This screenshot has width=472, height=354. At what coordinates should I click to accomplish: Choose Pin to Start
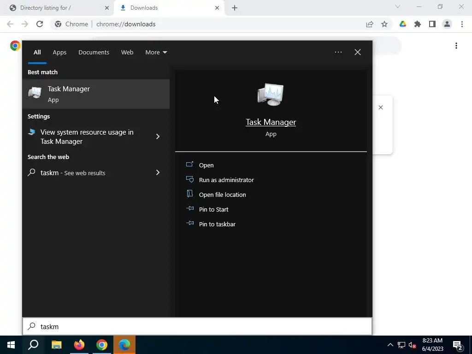(213, 209)
